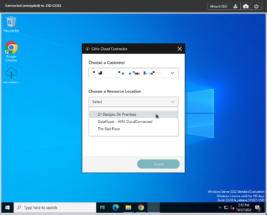The width and height of the screenshot is (267, 215).
Task: Choose GulaHuset - AHV CloudConnected option
Action: 133,122
